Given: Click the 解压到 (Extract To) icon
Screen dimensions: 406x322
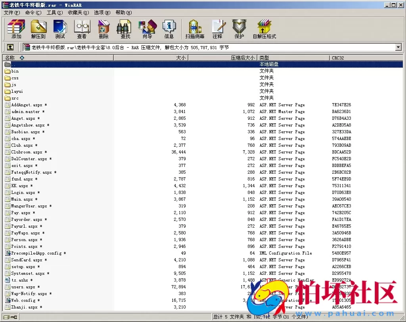Looking at the screenshot, I should [38, 29].
